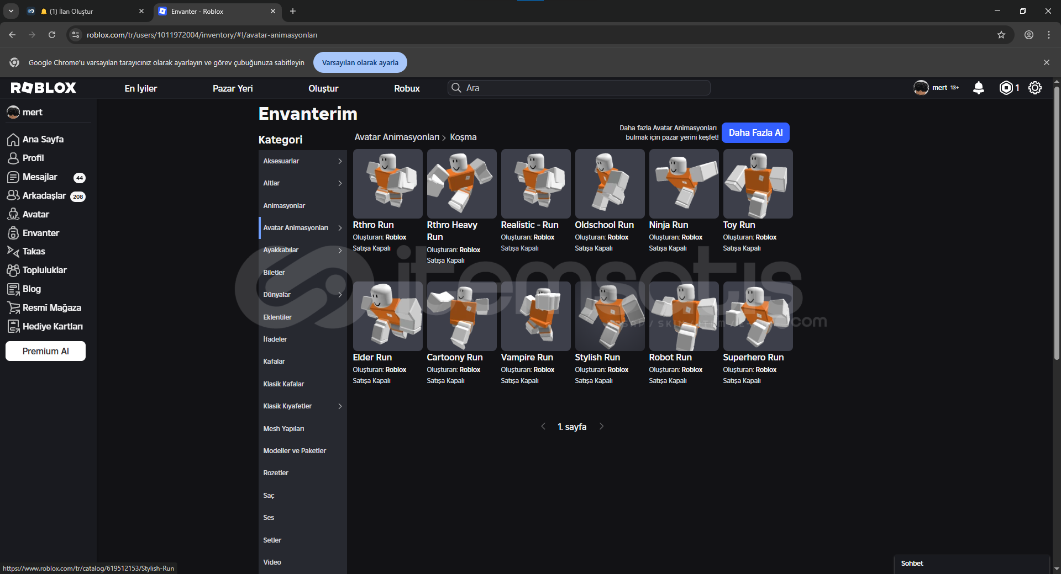Click Varsayılan olarak ayarla button
The height and width of the screenshot is (574, 1061).
coord(360,62)
